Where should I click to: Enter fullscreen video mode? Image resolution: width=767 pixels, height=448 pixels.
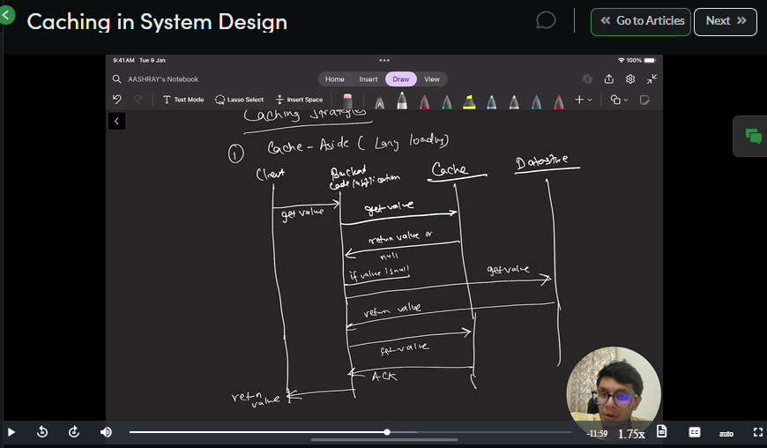(x=757, y=432)
